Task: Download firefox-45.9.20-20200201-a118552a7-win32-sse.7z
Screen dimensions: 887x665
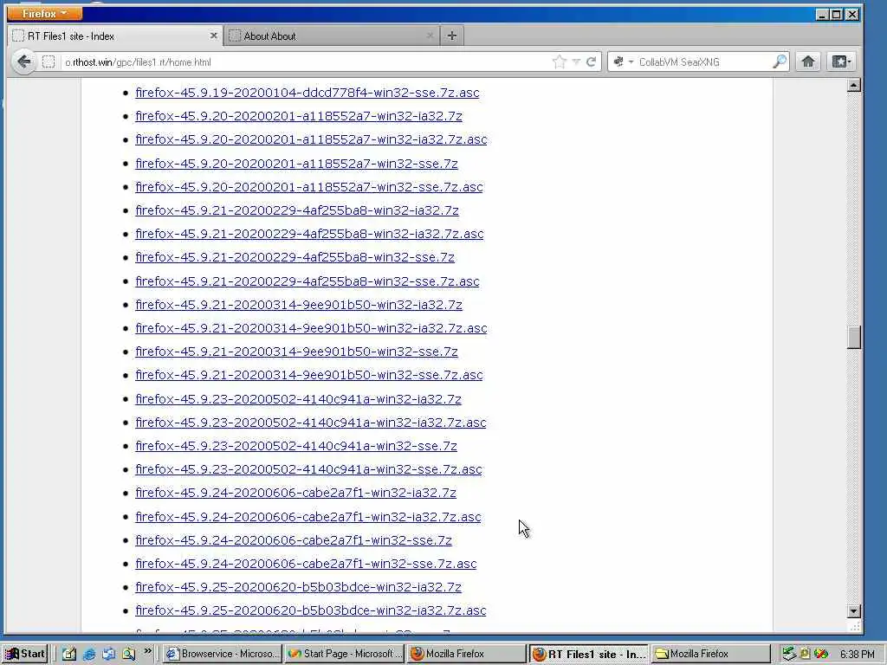Action: tap(296, 164)
